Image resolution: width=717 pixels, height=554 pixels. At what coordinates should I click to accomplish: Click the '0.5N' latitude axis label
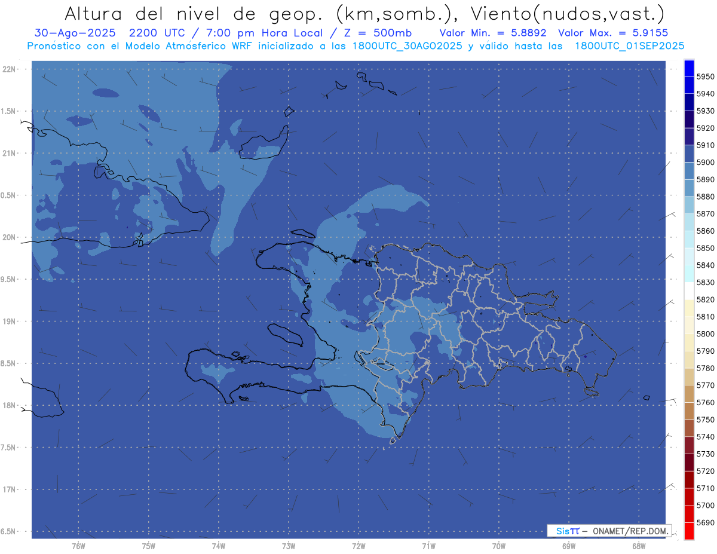click(x=9, y=195)
